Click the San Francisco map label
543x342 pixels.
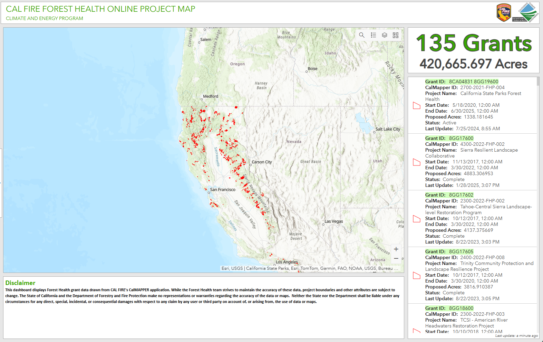(x=223, y=190)
